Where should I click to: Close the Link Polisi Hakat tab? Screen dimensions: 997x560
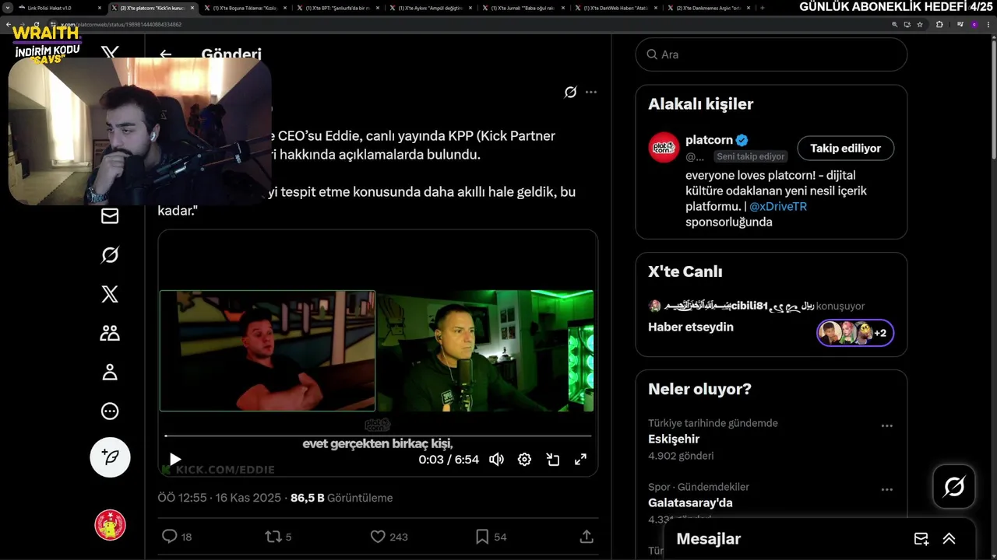[100, 8]
